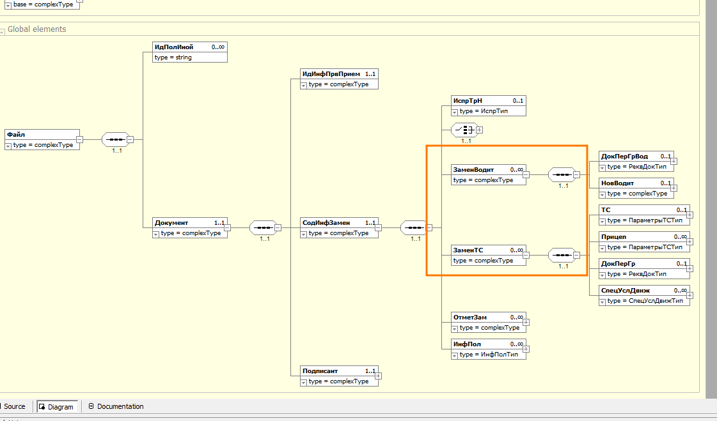This screenshot has width=717, height=421.
Task: Open the ИнфПолТип dropdown of ИнфПол
Action: pos(455,356)
